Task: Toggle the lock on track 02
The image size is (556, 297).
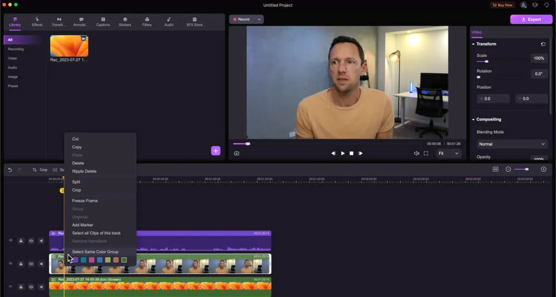Action: (21, 264)
